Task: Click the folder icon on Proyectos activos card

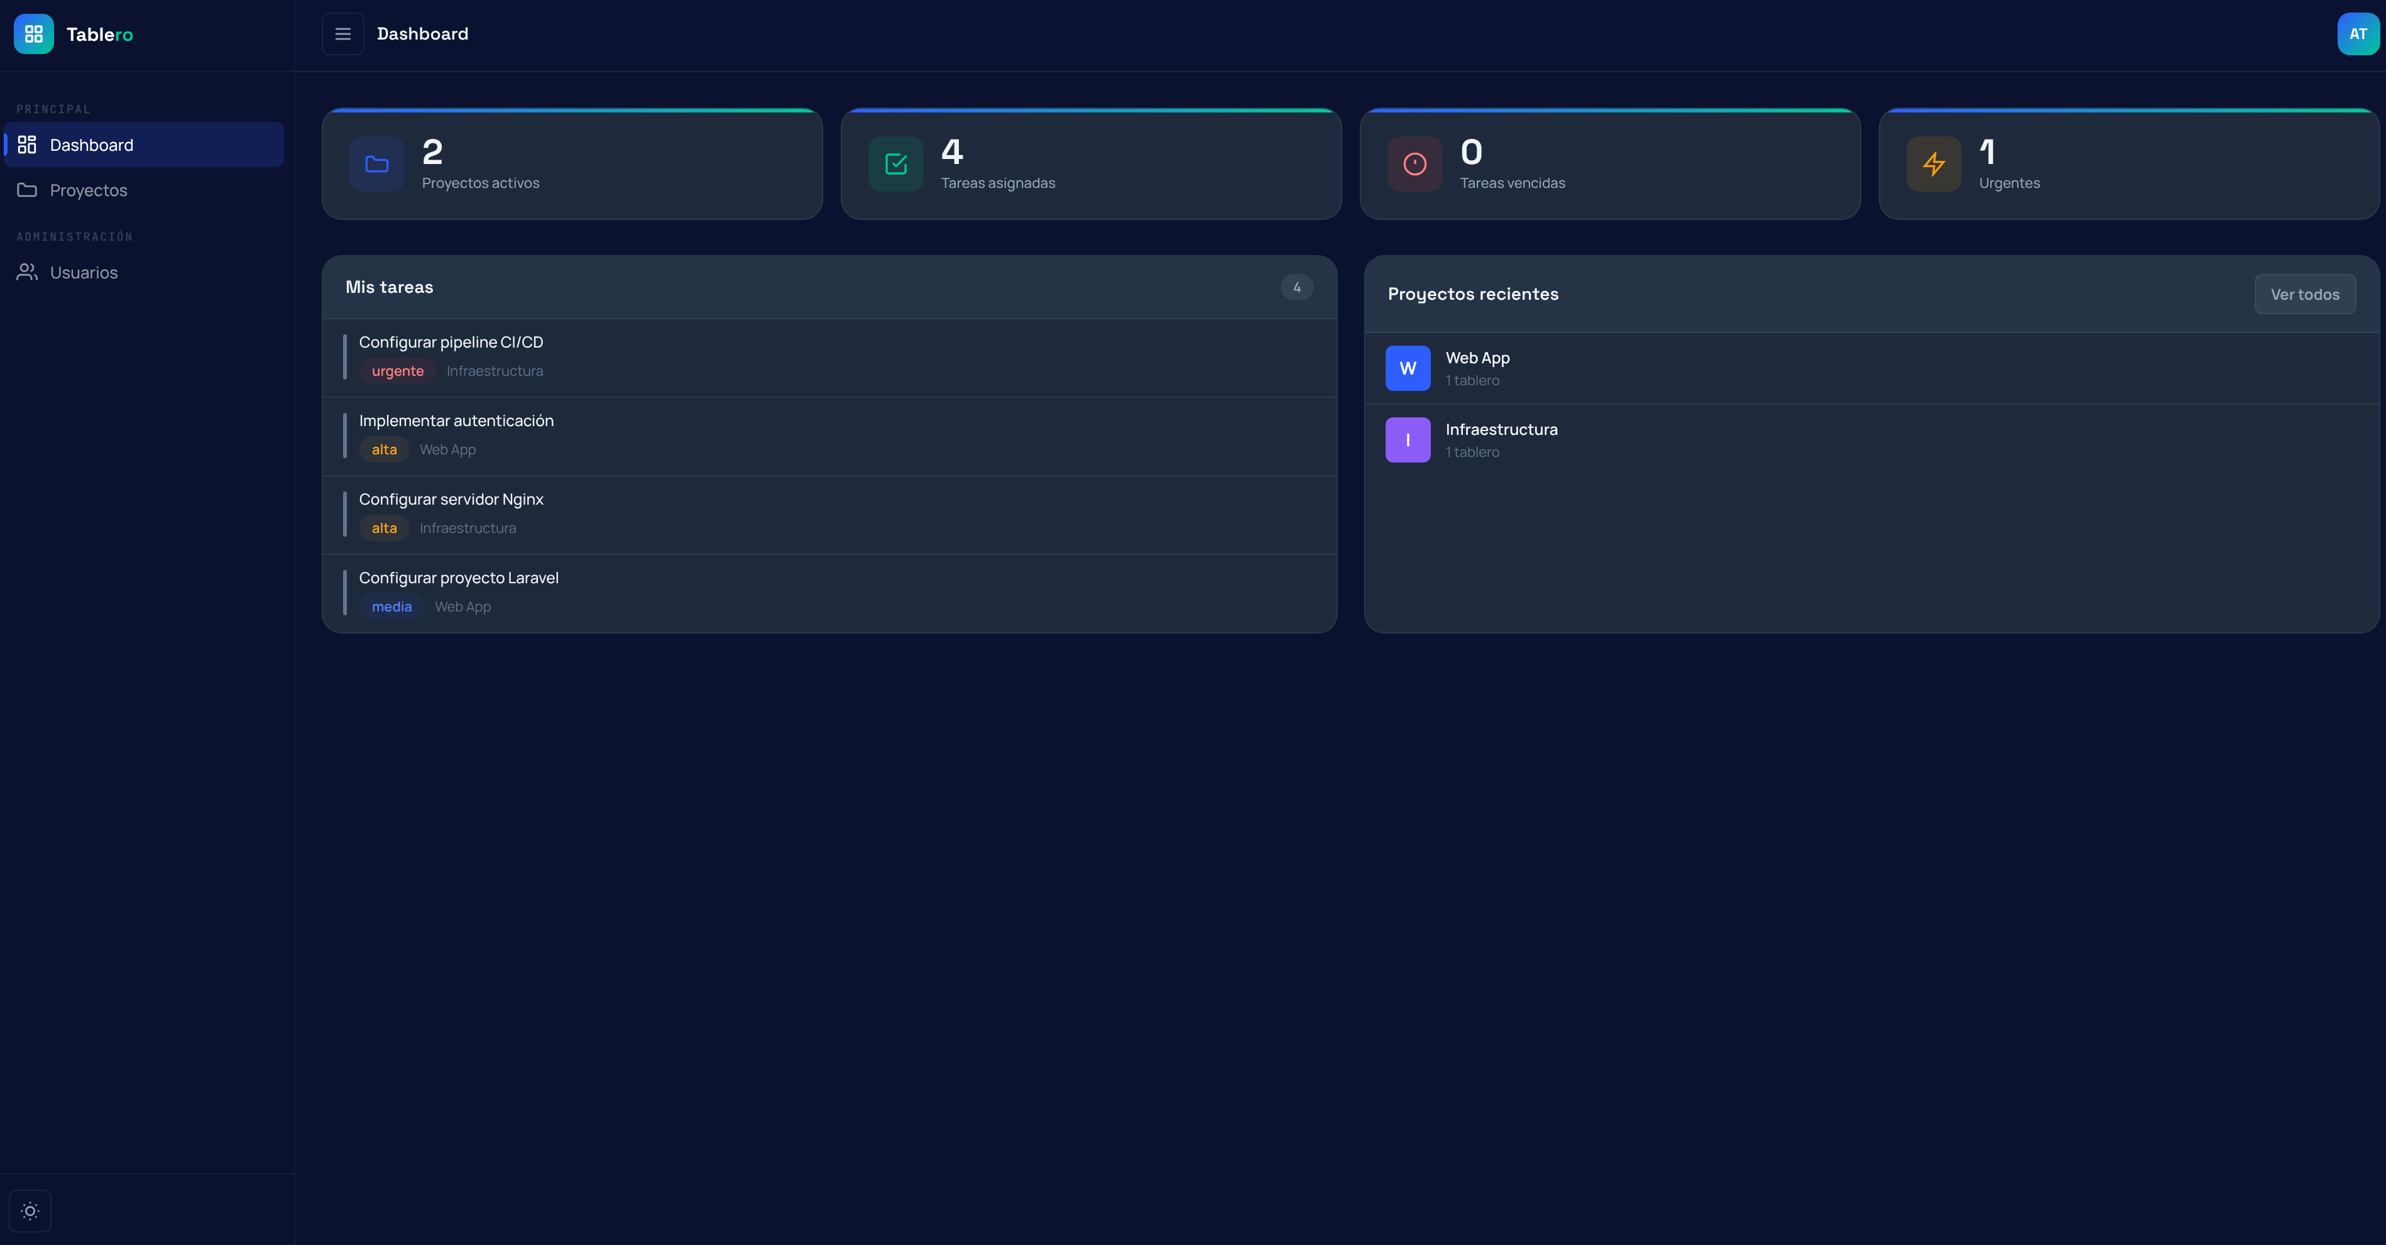Action: point(377,164)
